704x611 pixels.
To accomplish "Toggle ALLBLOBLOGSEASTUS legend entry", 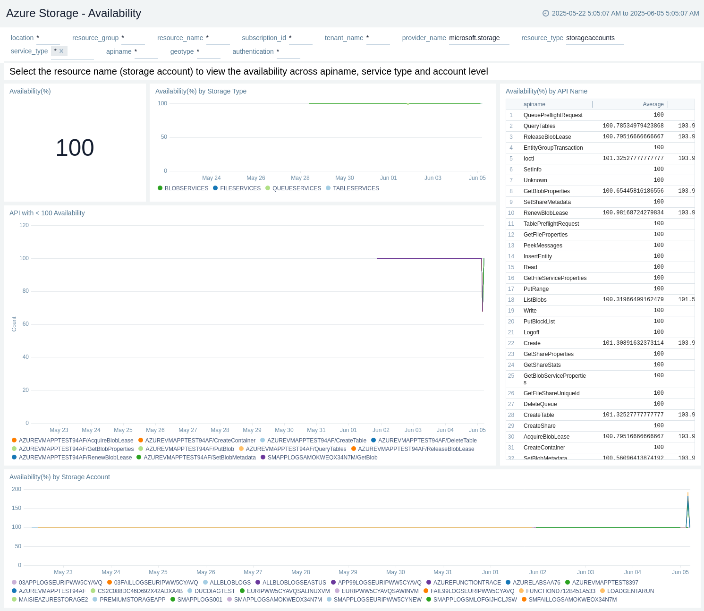I will (291, 583).
